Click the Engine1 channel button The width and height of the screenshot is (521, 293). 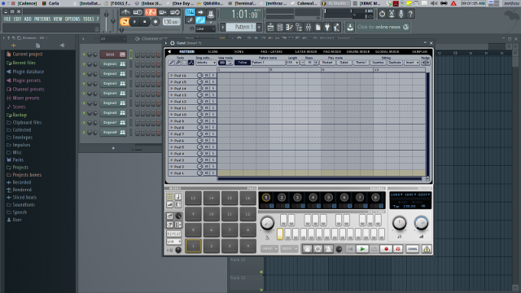click(113, 63)
